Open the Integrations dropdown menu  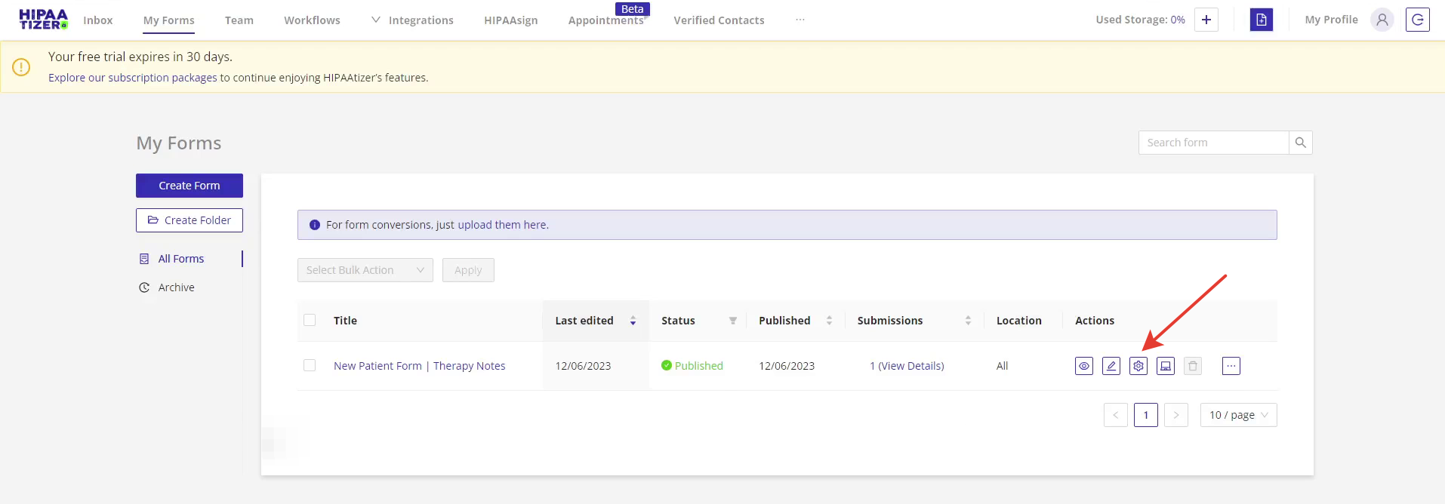pyautogui.click(x=413, y=20)
